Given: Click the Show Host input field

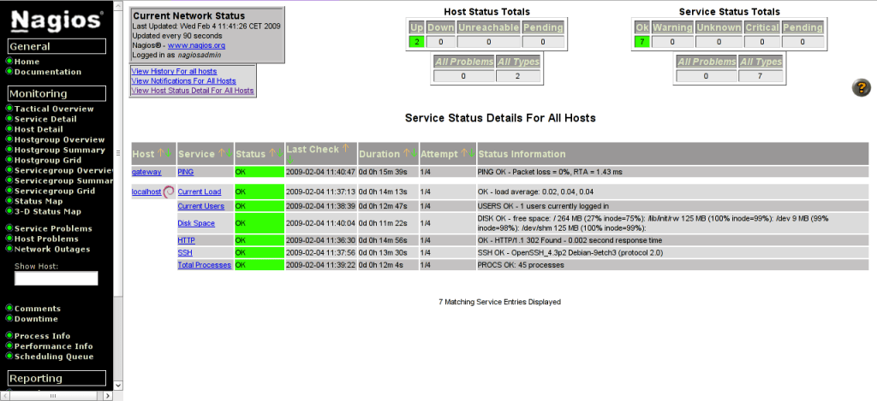Looking at the screenshot, I should point(56,278).
